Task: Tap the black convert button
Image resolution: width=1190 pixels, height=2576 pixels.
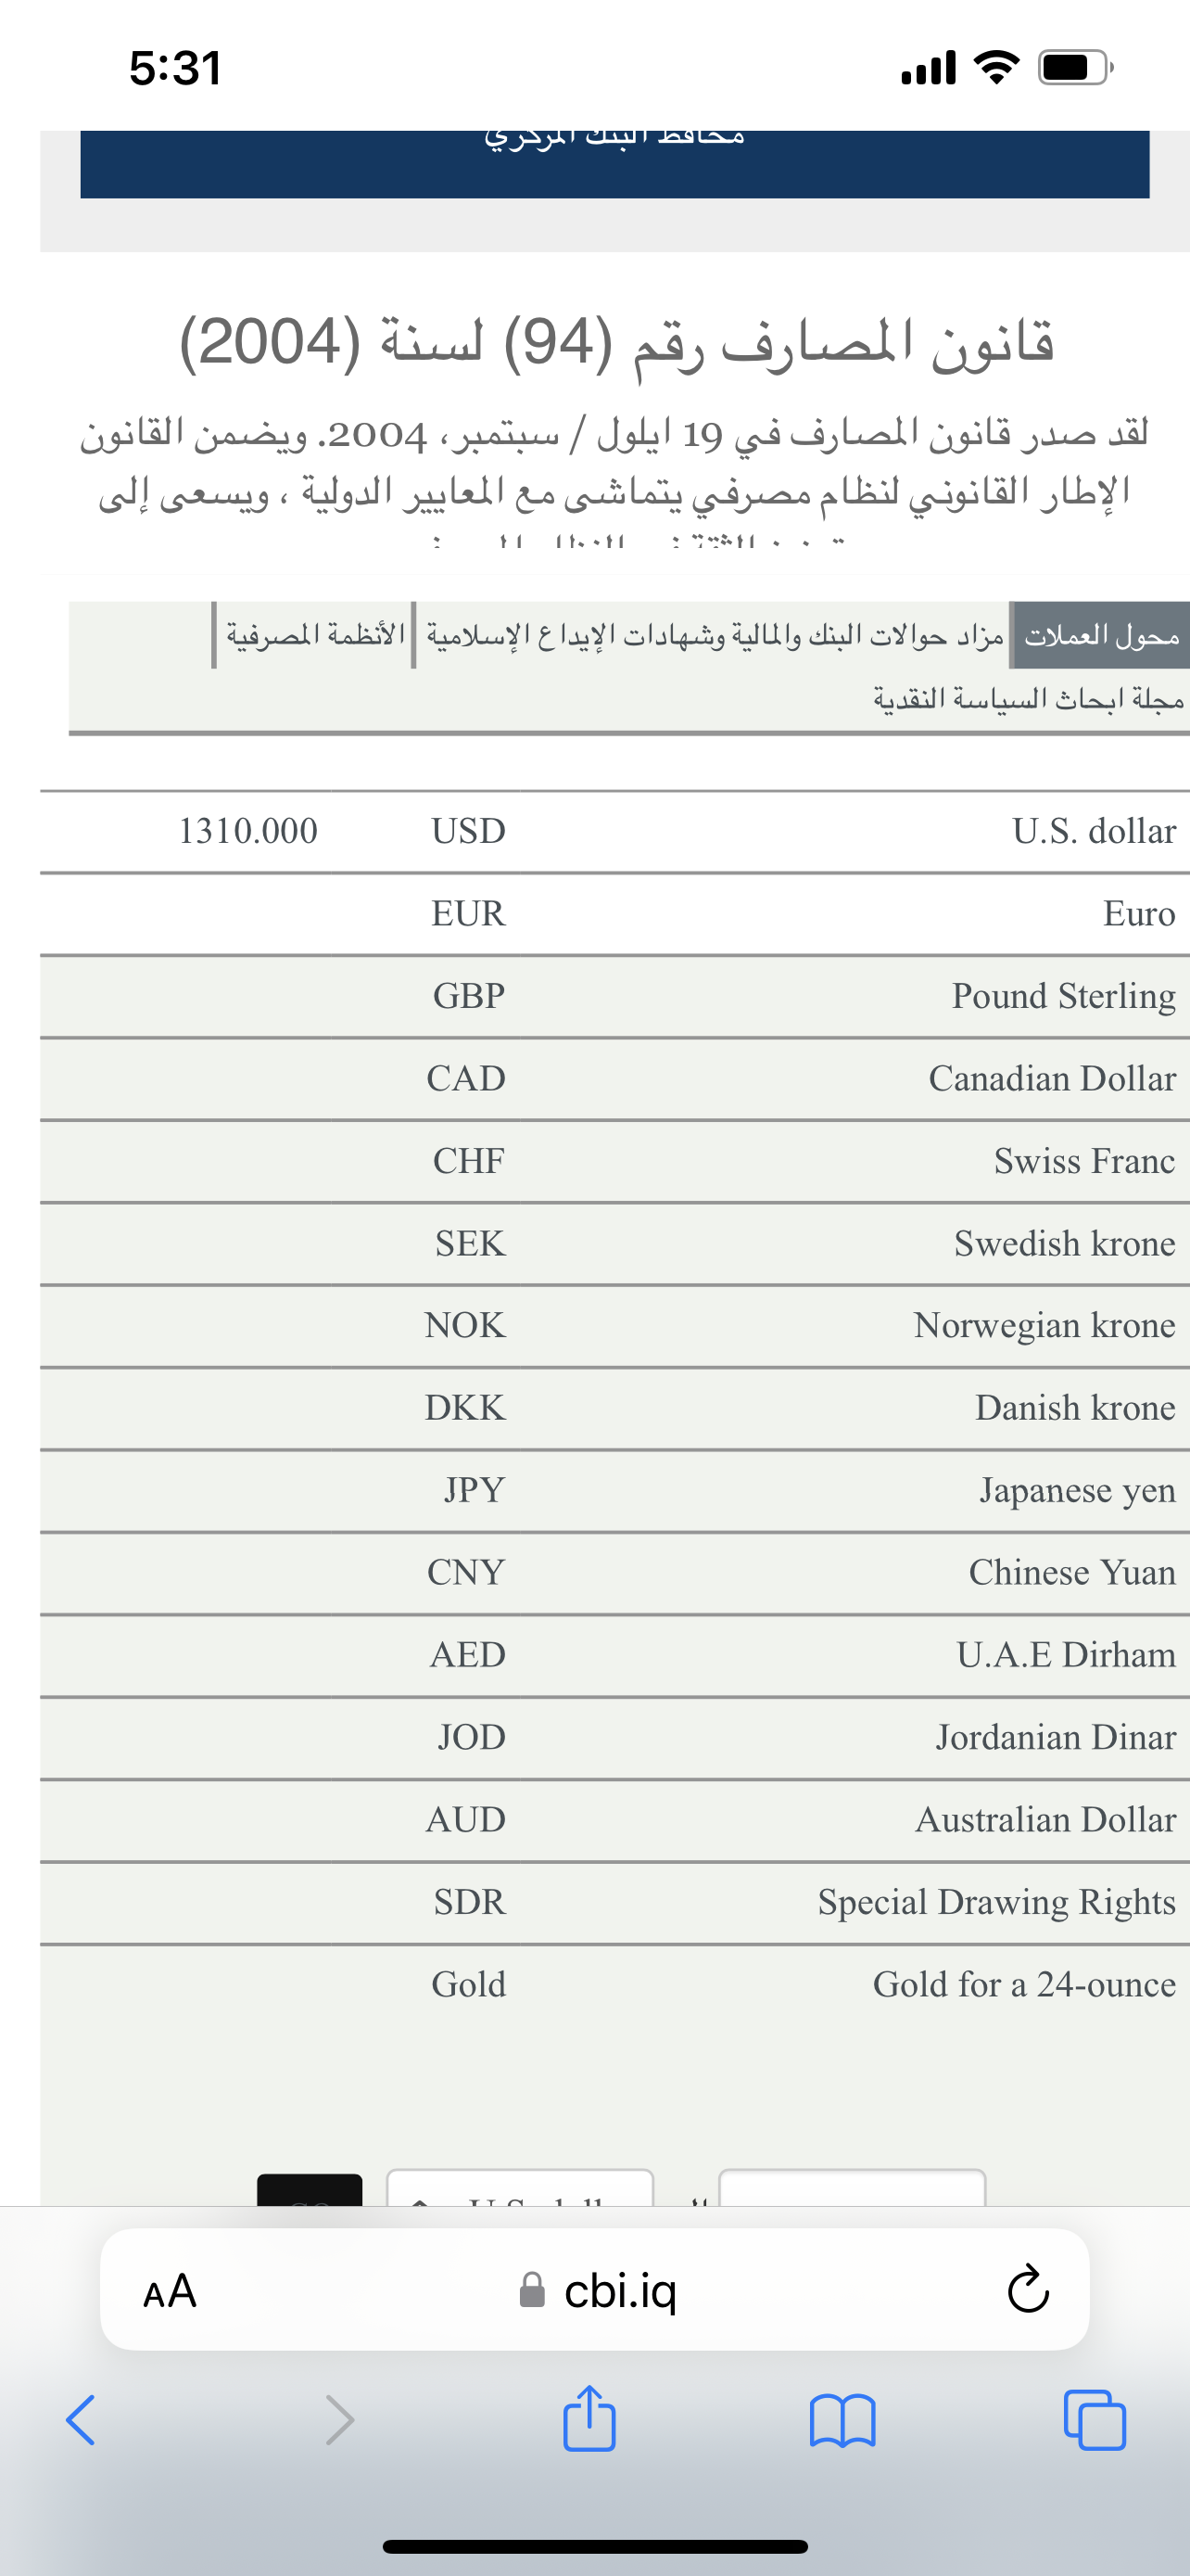Action: 310,2189
